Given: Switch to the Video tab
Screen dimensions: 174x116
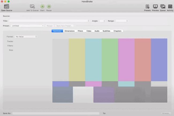Looking at the screenshot, I should click(89, 31).
